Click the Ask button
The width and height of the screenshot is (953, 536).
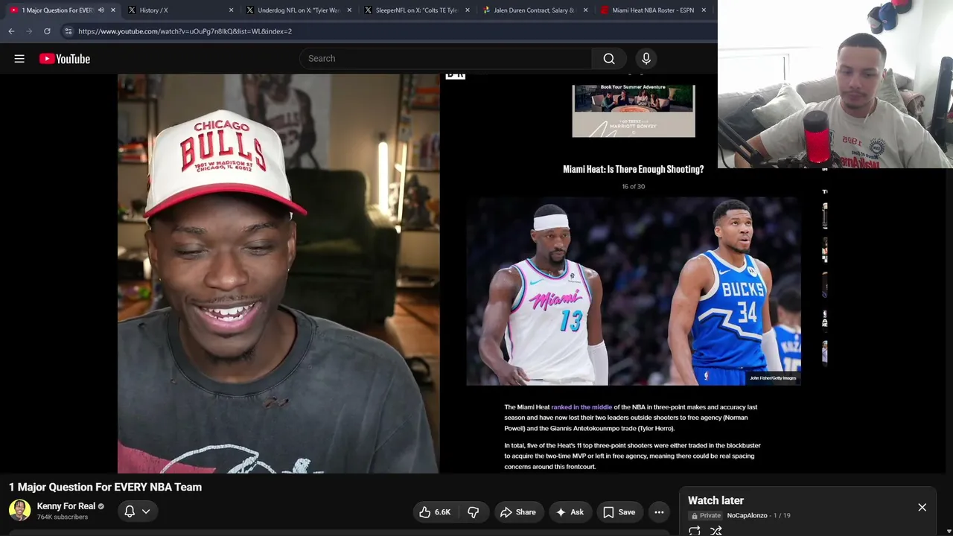point(570,512)
